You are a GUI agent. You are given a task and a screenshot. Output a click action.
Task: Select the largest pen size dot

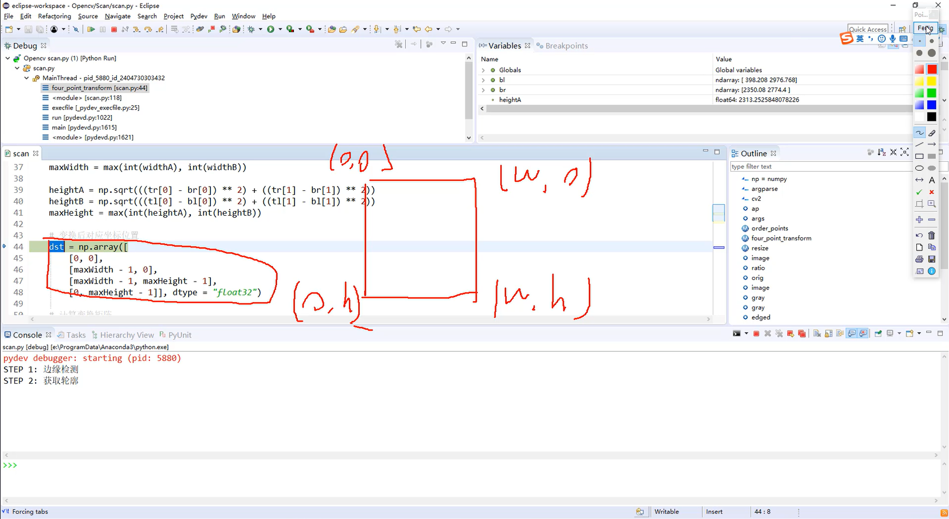tap(932, 53)
